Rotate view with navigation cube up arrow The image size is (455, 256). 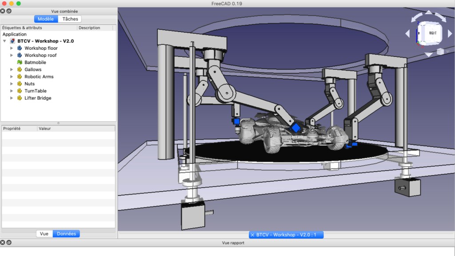point(428,13)
